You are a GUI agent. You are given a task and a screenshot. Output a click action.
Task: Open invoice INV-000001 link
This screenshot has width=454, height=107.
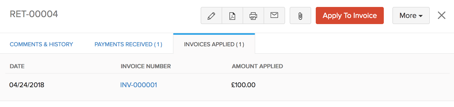(139, 85)
